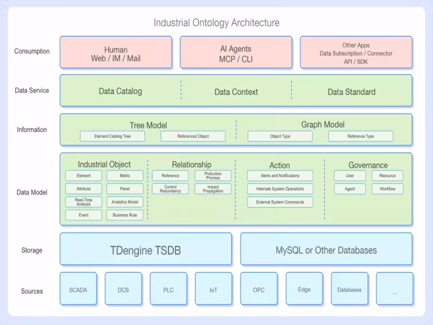Click the Workflow box under Governance

[388, 188]
